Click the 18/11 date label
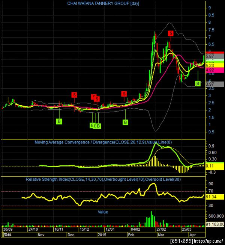Screen dimensions: 225x245 click(58, 229)
